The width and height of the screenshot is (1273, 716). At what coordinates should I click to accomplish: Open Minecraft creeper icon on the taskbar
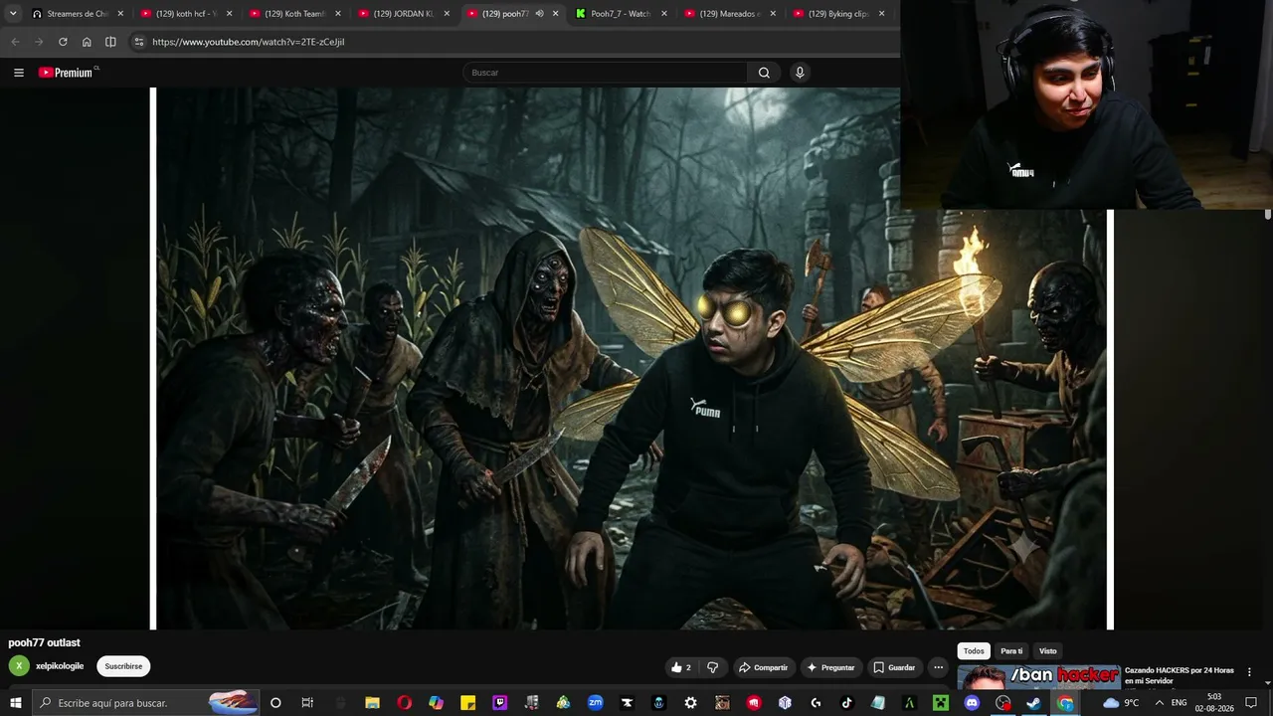[941, 703]
